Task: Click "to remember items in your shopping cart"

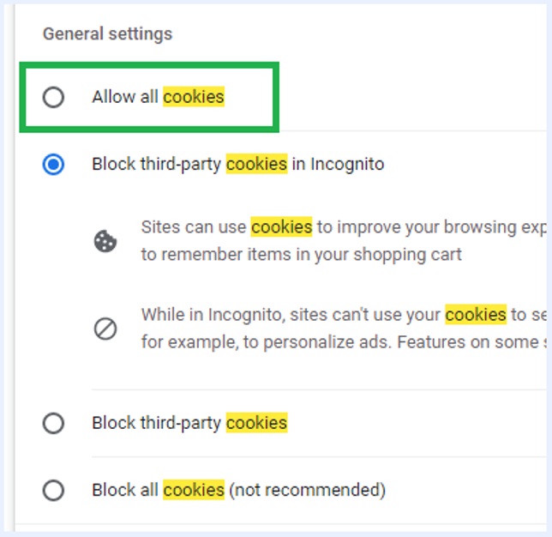Action: click(301, 255)
